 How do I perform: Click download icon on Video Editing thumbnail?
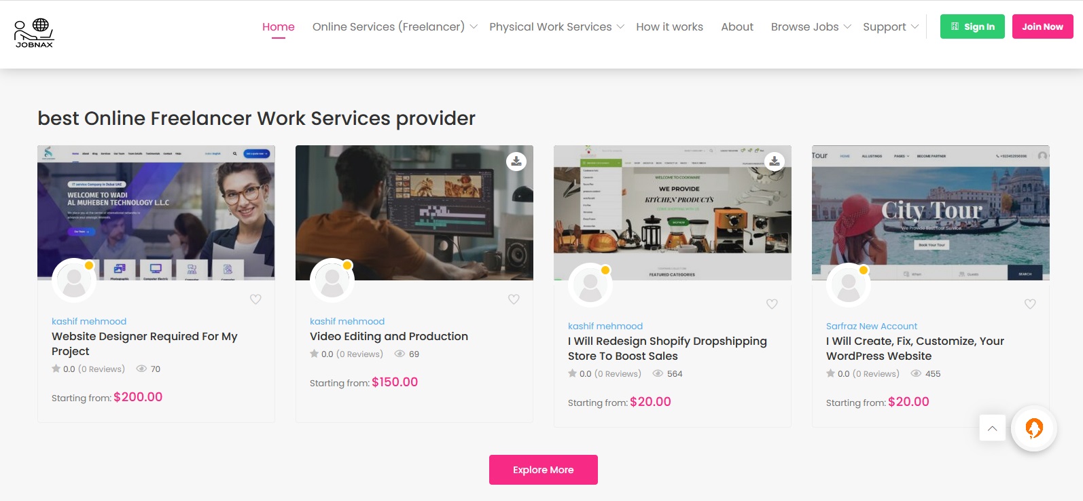(516, 161)
